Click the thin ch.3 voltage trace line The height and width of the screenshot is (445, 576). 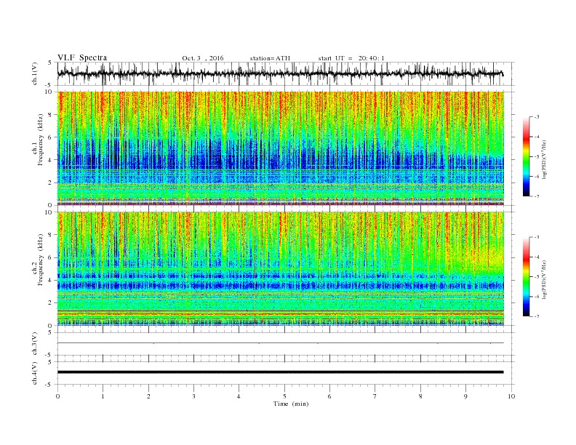280,343
